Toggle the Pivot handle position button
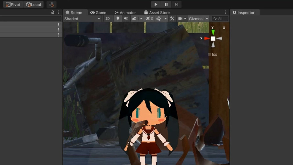Image resolution: width=293 pixels, height=165 pixels. 13,5
